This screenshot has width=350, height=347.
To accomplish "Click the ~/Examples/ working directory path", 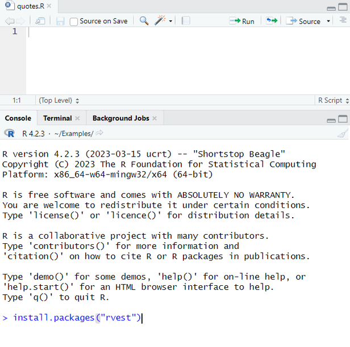I will pyautogui.click(x=74, y=134).
